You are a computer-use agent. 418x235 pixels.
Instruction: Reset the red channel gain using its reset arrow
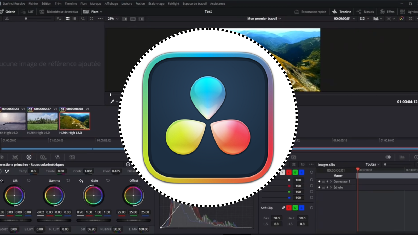311,186
